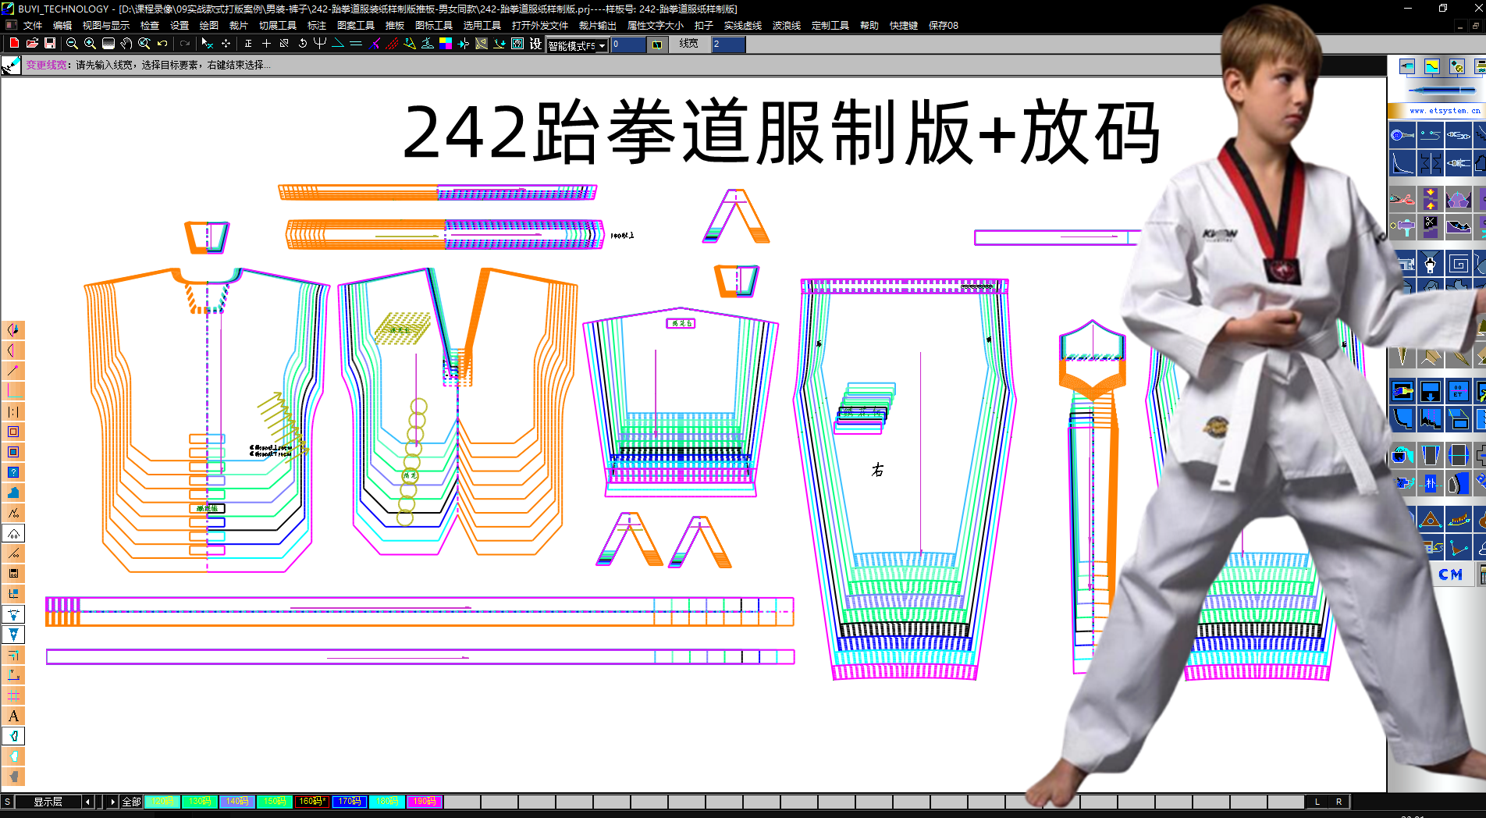Click the open file folder icon
The image size is (1486, 818).
pyautogui.click(x=32, y=44)
